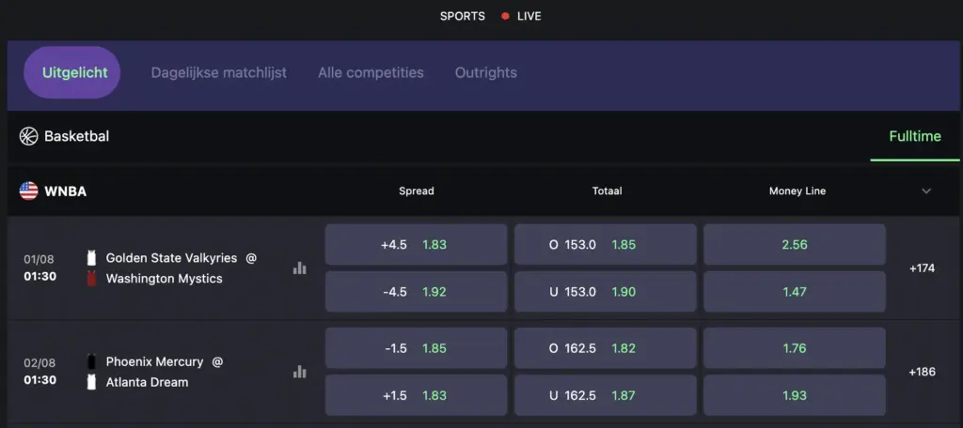Click the Phoenix Mercury black jersey icon

pos(91,361)
